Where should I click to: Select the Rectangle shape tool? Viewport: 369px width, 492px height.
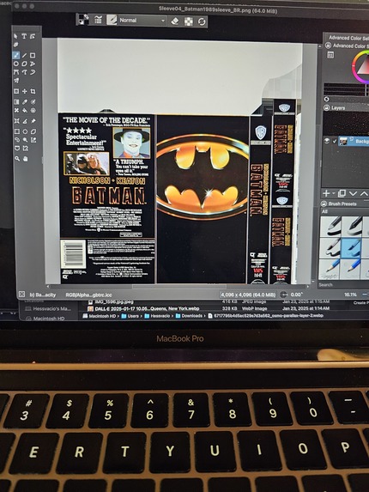click(33, 56)
